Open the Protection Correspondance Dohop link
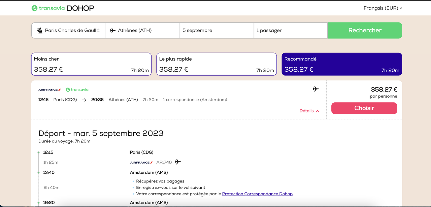The height and width of the screenshot is (207, 431). click(x=258, y=194)
